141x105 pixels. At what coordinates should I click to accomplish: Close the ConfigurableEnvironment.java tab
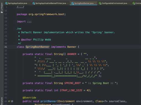(x=129, y=3)
